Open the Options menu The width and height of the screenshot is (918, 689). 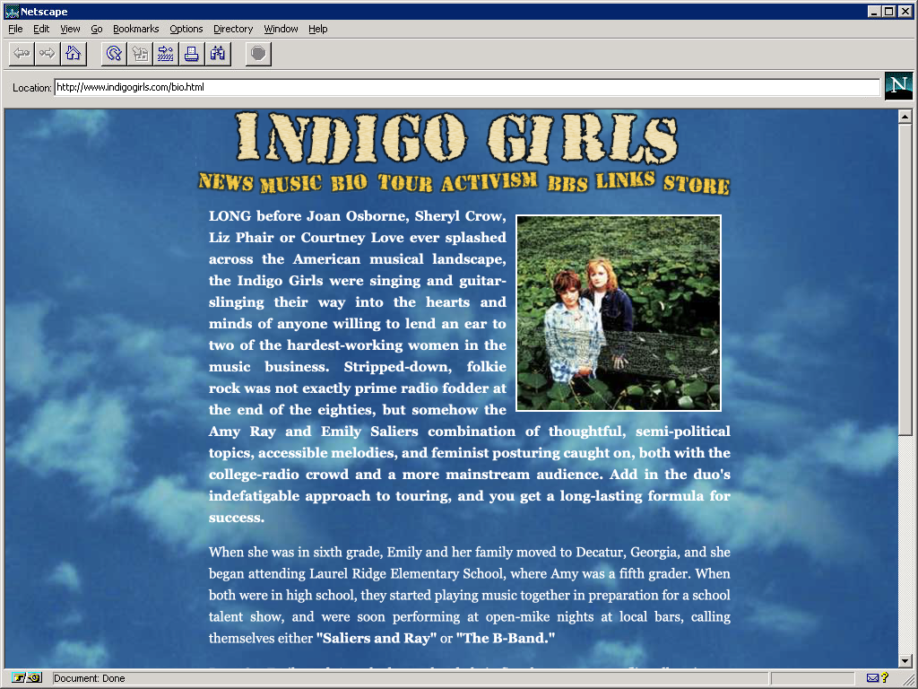click(186, 29)
